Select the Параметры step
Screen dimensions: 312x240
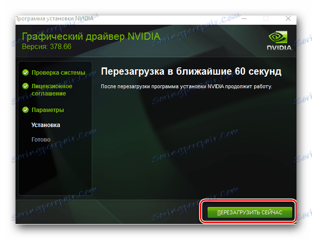[48, 110]
